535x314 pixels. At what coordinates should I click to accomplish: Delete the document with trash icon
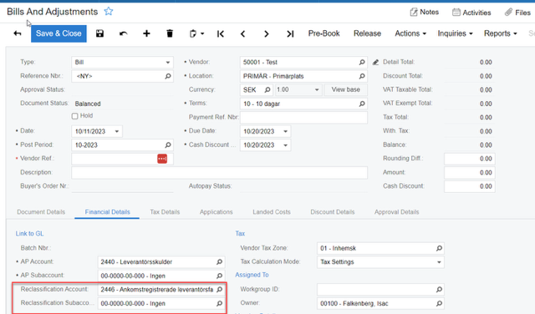tap(170, 33)
